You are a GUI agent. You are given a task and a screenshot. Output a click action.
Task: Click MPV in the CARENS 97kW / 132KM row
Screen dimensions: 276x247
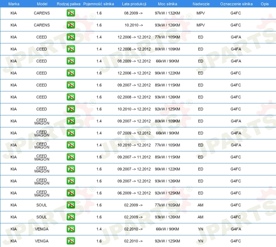tap(200, 13)
